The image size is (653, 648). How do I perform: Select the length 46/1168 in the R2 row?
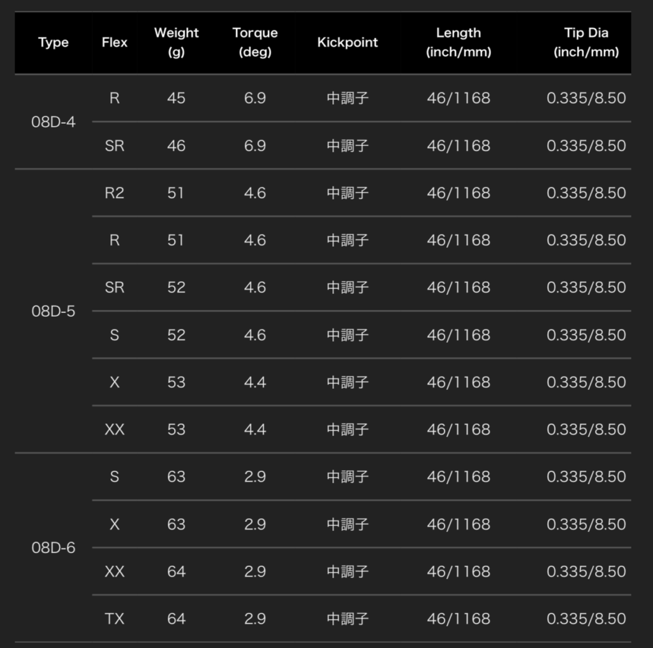[459, 193]
